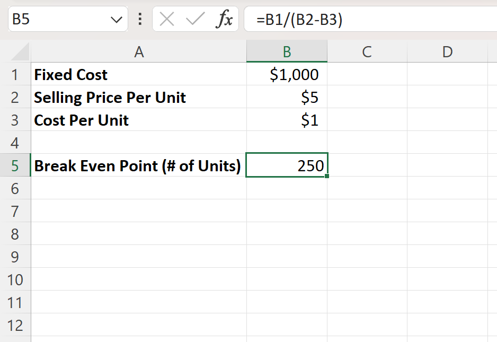Viewport: 497px width, 342px height.
Task: Select column header A
Action: pos(139,51)
